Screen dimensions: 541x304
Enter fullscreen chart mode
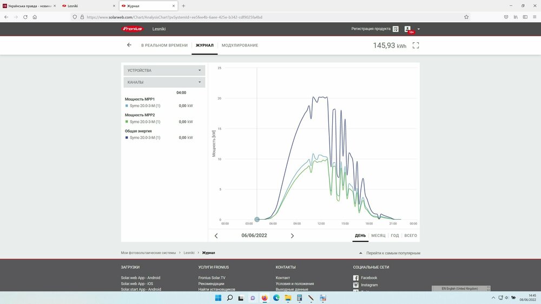(415, 45)
